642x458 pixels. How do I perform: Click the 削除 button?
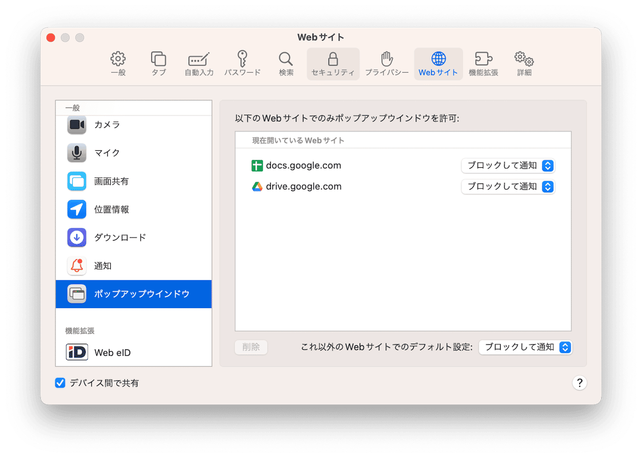pos(251,347)
